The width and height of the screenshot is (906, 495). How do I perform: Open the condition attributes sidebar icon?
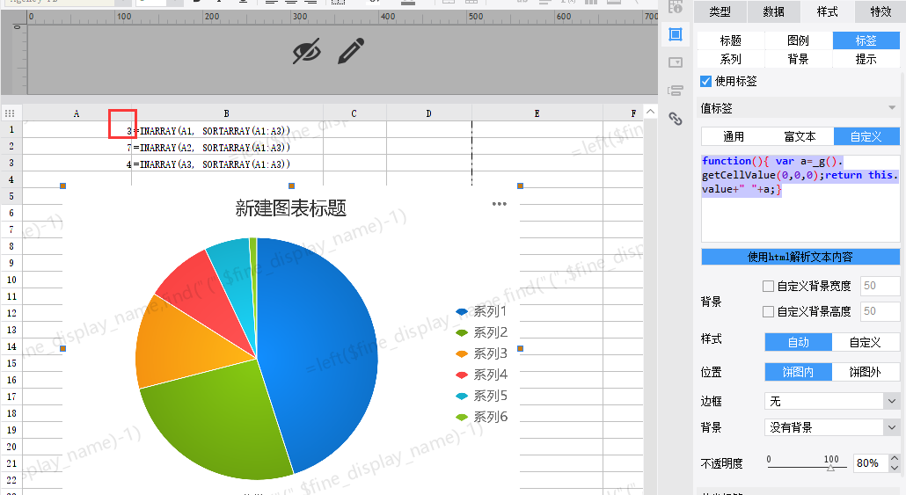click(676, 91)
